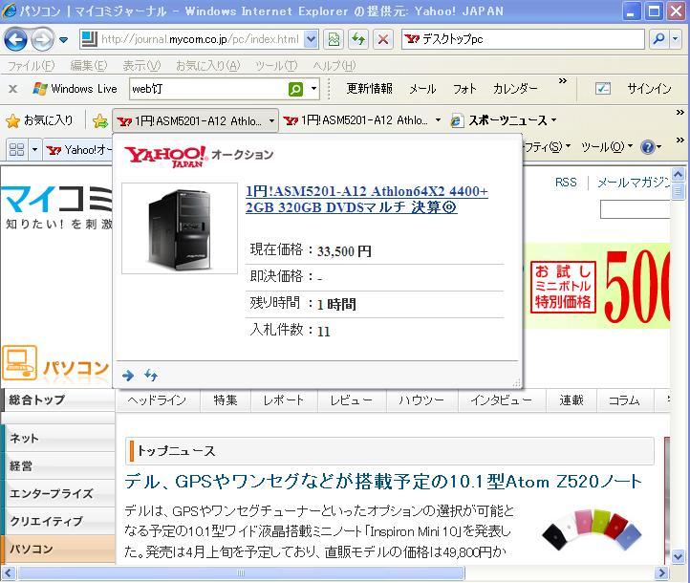The image size is (690, 583).
Task: Open search provider options dropdown
Action: pos(675,39)
